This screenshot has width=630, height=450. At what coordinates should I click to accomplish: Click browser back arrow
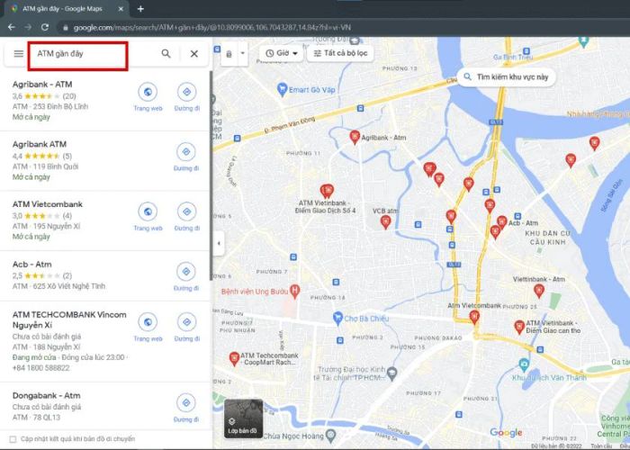pos(11,27)
